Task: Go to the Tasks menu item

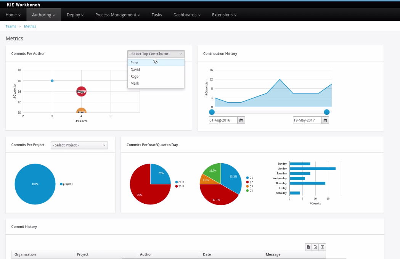Action: 157,15
